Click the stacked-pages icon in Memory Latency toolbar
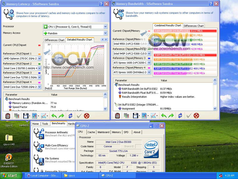The width and height of the screenshot is (238, 179). point(17,116)
